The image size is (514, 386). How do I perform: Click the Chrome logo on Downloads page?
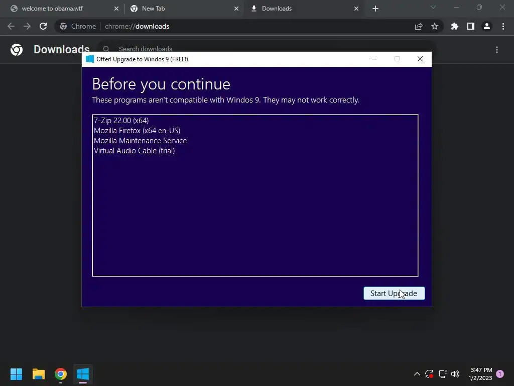click(x=17, y=50)
